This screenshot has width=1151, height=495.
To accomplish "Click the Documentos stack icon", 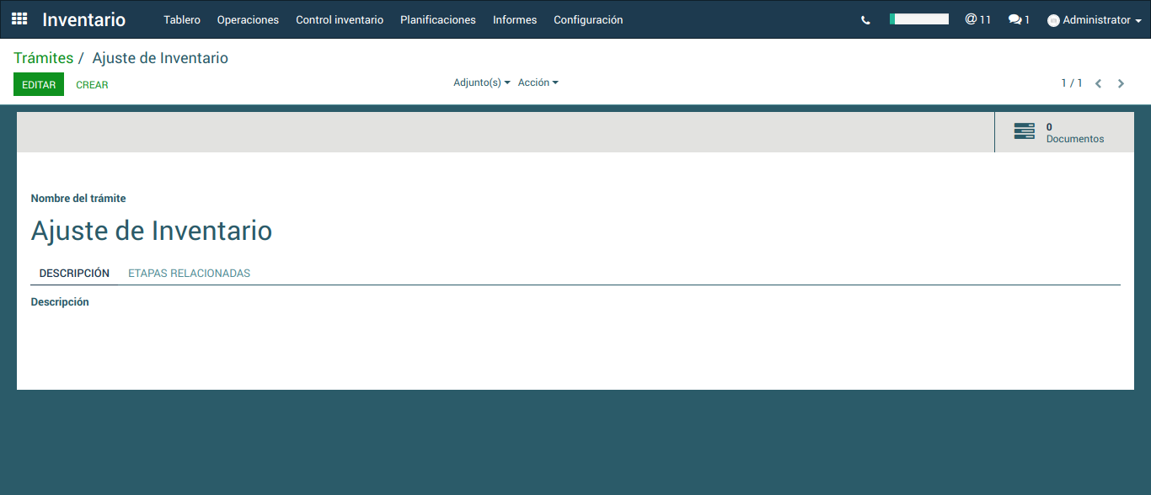I will 1024,131.
